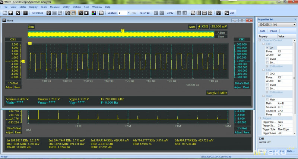Click the Pass/Fail toolbar button

(145, 13)
